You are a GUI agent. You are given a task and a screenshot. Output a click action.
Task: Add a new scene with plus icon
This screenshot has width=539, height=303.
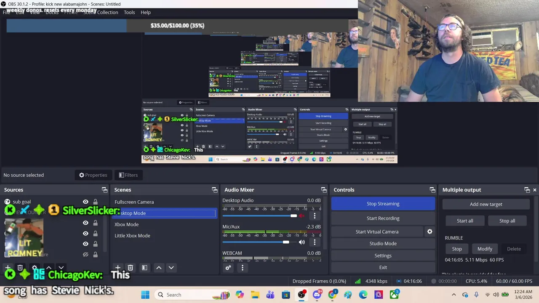click(x=118, y=268)
